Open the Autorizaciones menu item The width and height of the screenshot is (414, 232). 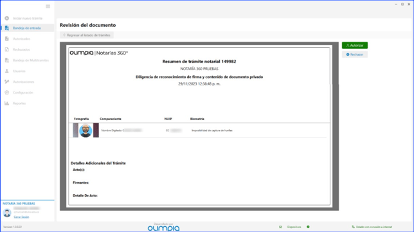coord(28,82)
